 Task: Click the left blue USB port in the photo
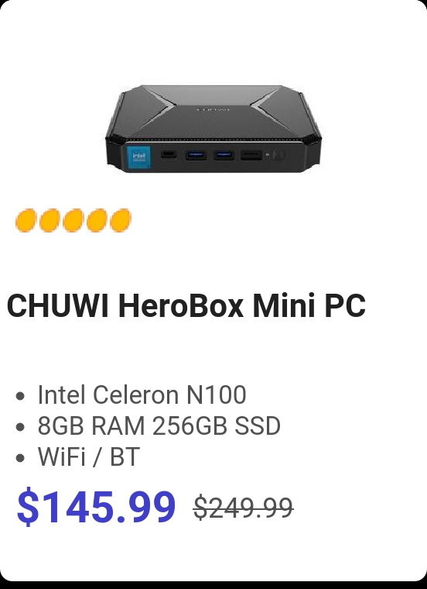coord(196,154)
